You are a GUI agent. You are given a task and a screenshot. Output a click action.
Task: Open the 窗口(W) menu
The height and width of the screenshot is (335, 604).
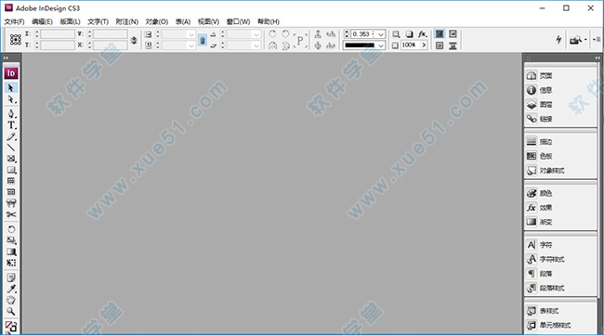pos(238,21)
